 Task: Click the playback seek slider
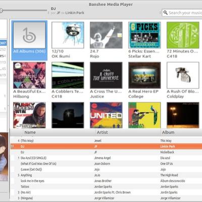(x=23, y=11)
